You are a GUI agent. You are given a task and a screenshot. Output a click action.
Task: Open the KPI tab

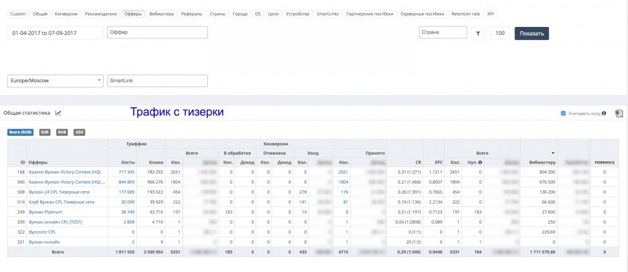(x=490, y=14)
